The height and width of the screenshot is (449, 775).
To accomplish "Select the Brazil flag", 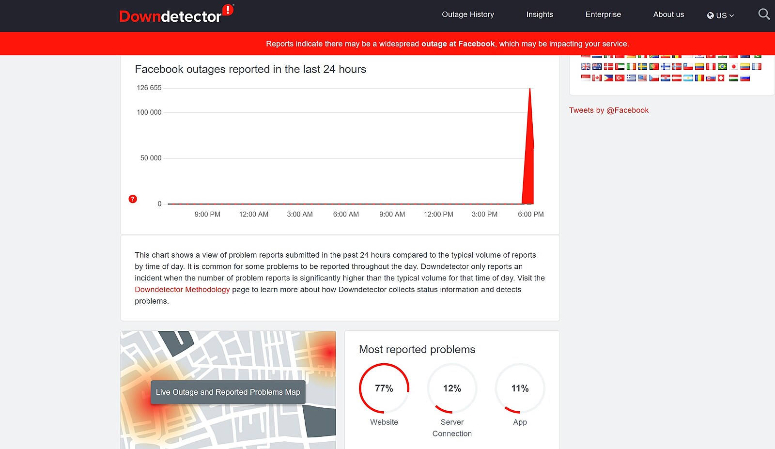I will (722, 67).
